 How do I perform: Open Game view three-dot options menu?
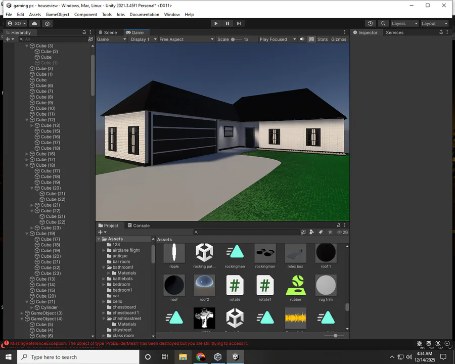345,32
